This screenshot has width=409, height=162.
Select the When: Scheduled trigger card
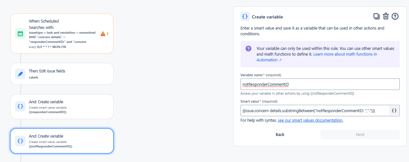point(62,33)
